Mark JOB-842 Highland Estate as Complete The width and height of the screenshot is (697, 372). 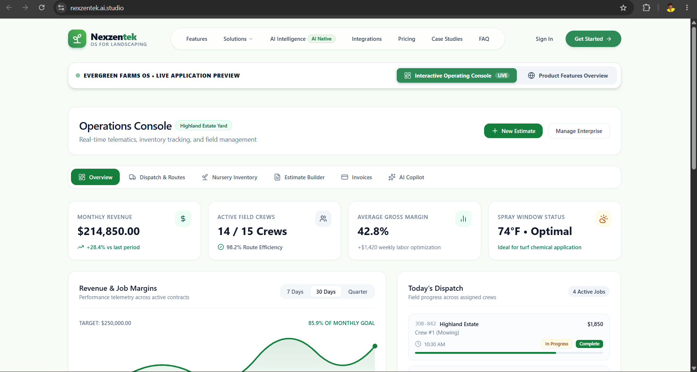[x=589, y=344]
